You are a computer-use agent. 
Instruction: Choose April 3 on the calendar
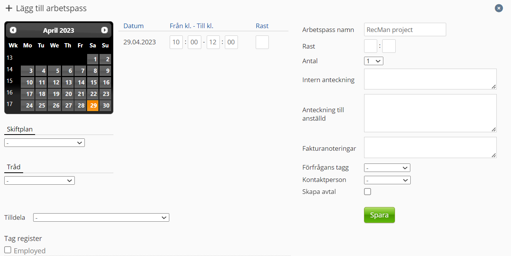coord(27,71)
